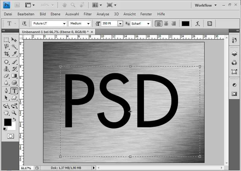Open the Auswahl menu
The height and width of the screenshot is (171, 241).
pos(72,14)
